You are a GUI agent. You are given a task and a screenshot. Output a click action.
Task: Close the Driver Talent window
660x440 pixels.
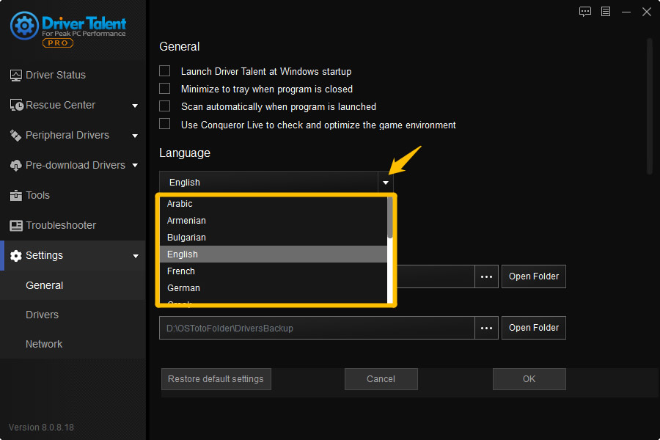(x=647, y=12)
